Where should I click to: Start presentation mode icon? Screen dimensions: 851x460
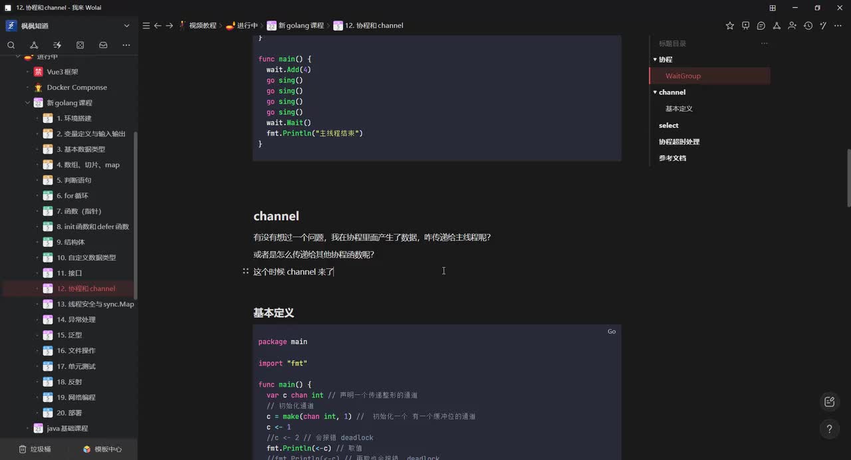coord(745,25)
